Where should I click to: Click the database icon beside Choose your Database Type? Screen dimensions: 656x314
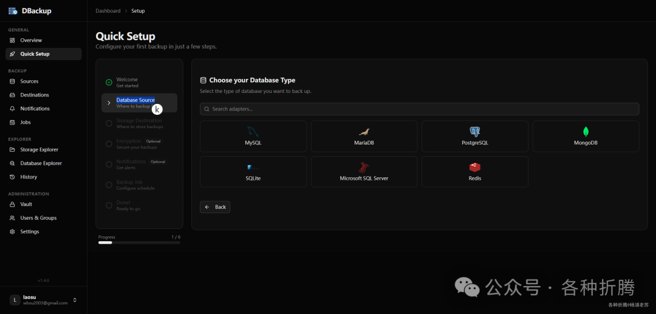[203, 80]
